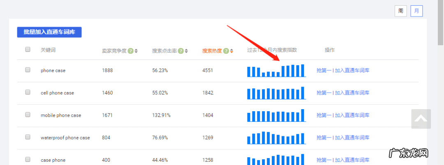Click the mobile phone case search index chart
This screenshot has height=165, width=444.
(x=276, y=115)
